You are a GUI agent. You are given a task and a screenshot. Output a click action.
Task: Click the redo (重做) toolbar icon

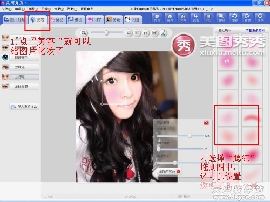[x=247, y=18]
